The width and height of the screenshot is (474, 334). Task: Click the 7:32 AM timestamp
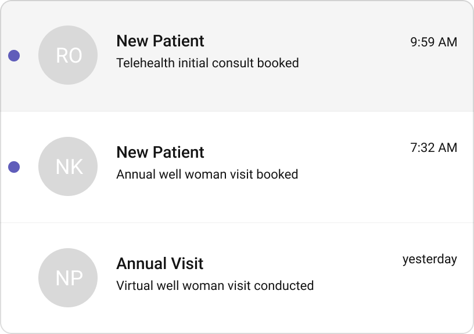click(433, 148)
